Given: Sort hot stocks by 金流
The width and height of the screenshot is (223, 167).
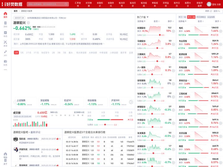Looking at the screenshot, I should (x=156, y=21).
